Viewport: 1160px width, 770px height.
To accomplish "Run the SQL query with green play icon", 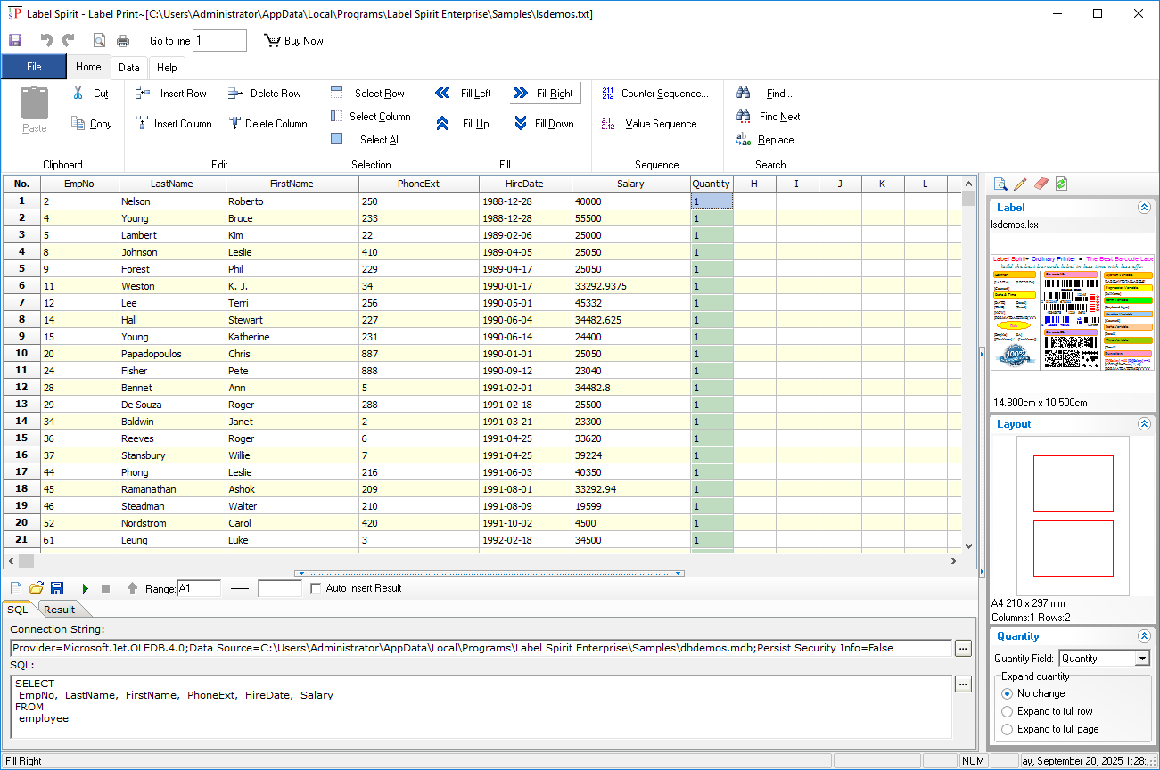I will click(86, 588).
